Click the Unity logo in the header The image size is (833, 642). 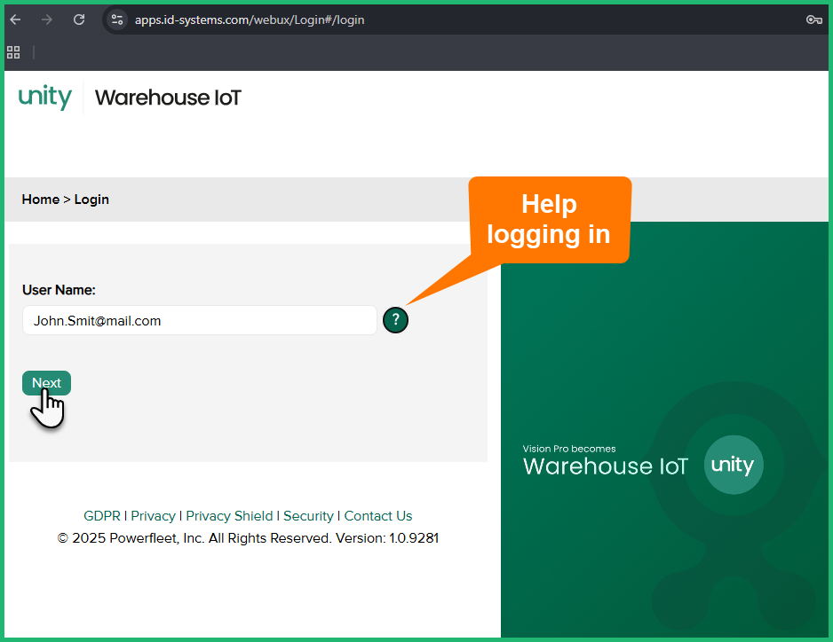click(44, 98)
